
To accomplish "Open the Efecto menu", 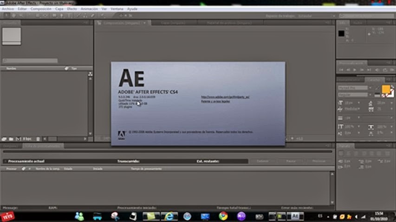I will click(x=71, y=9).
